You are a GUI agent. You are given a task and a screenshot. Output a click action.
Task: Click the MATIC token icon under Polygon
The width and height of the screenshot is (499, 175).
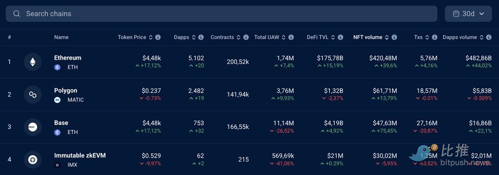tap(57, 100)
